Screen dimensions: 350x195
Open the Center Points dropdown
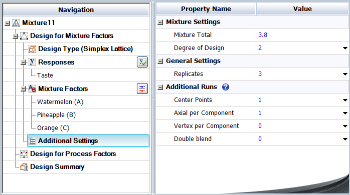345,100
